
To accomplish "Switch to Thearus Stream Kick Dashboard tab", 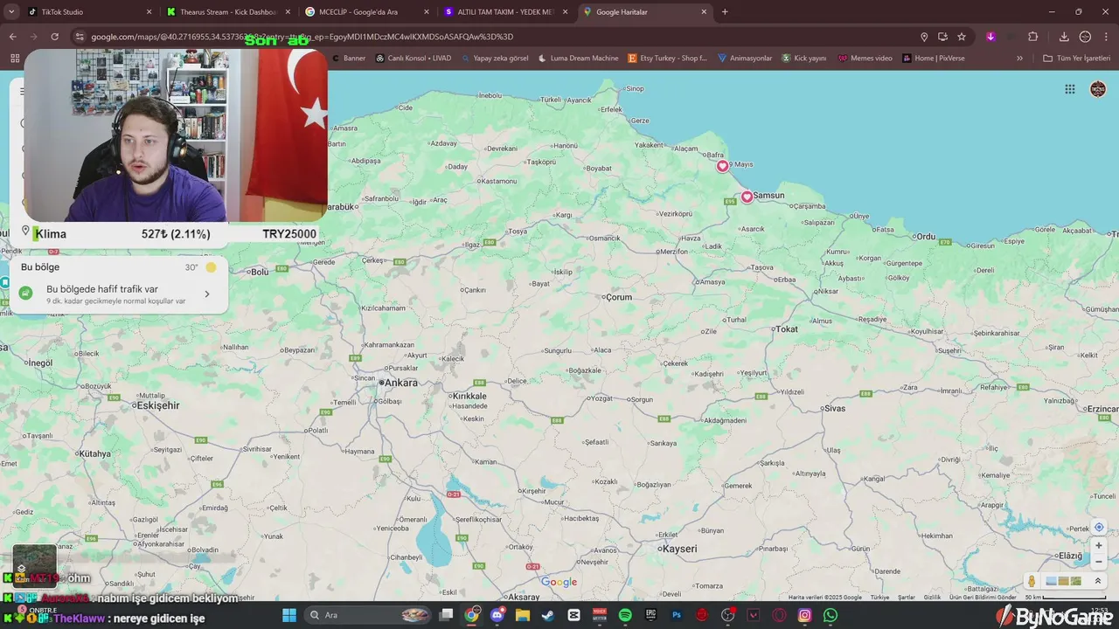I will [227, 12].
